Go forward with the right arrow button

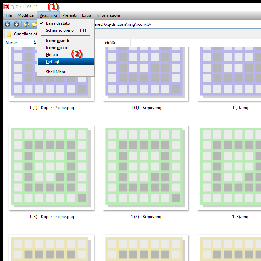16,24
